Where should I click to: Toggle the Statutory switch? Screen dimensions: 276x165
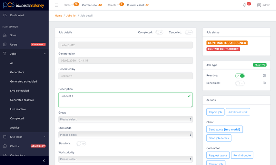tap(81, 144)
